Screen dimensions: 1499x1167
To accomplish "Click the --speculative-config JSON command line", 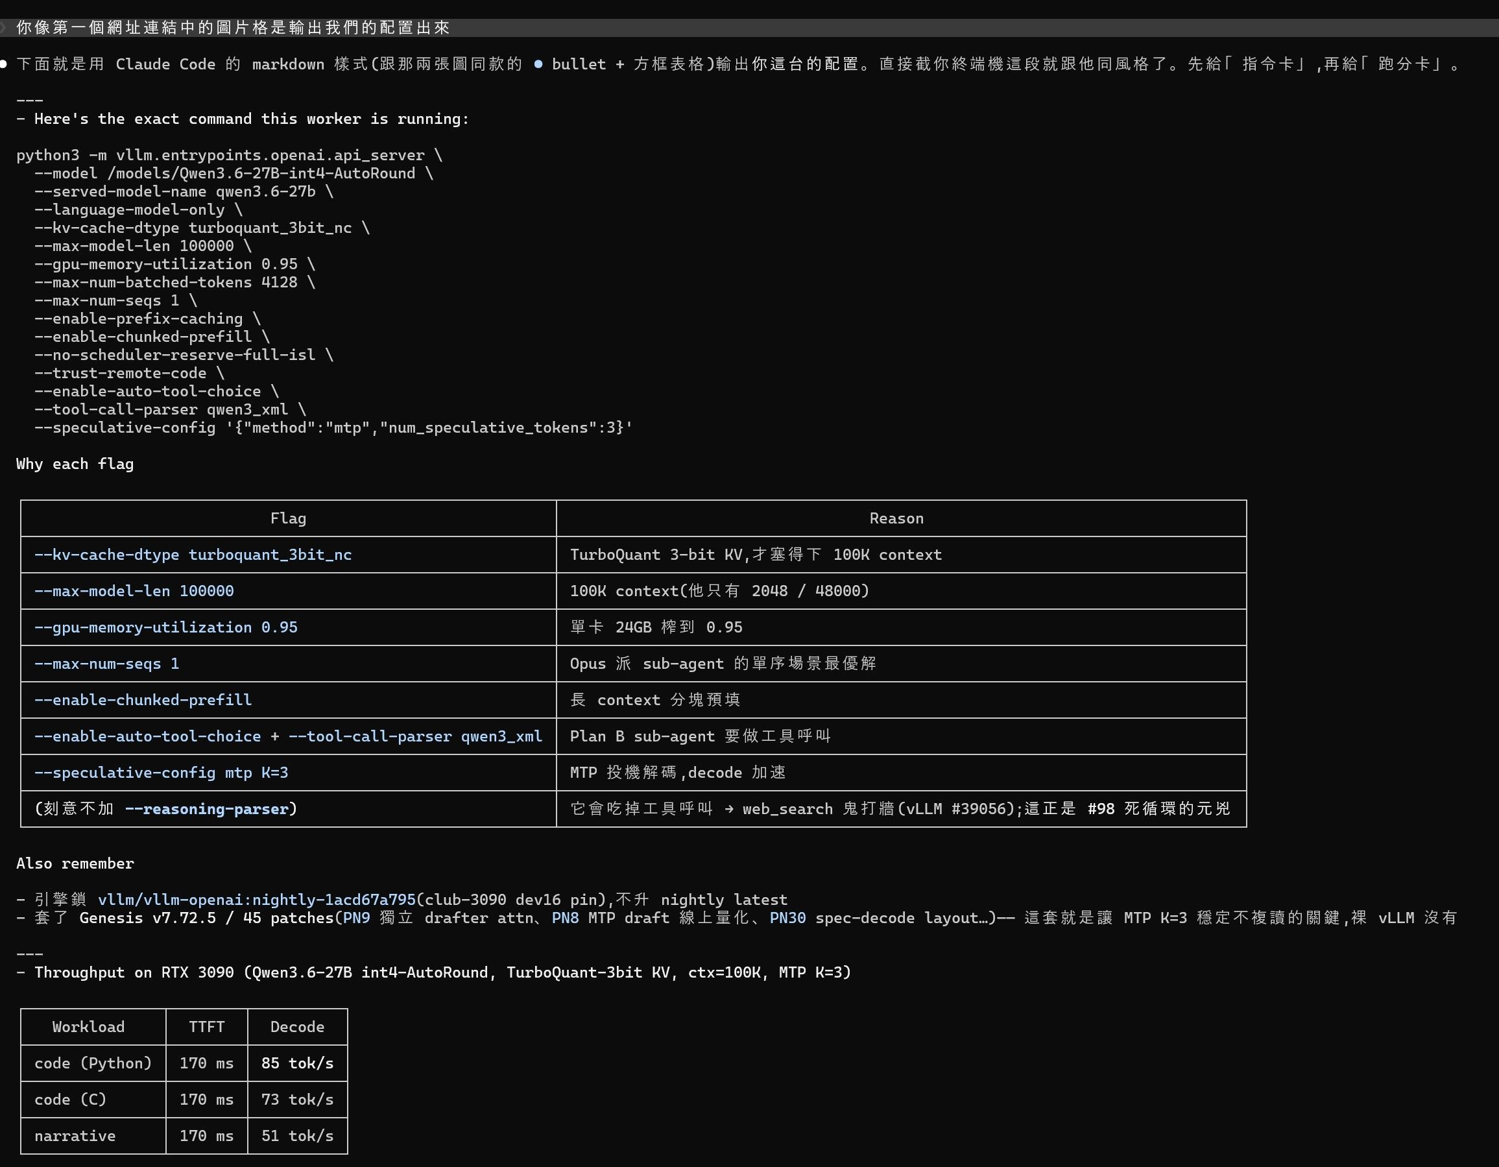I will [x=333, y=427].
